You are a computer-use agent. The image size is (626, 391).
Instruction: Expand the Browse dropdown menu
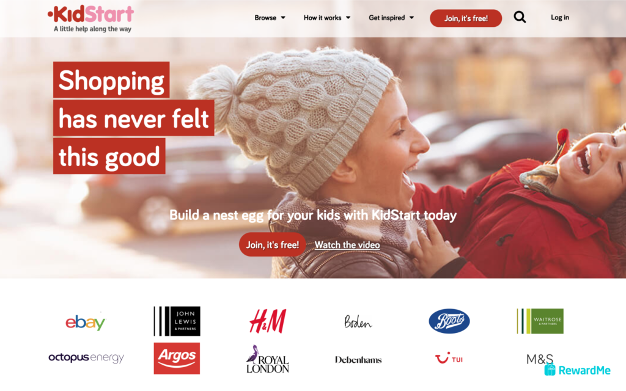[x=270, y=18]
